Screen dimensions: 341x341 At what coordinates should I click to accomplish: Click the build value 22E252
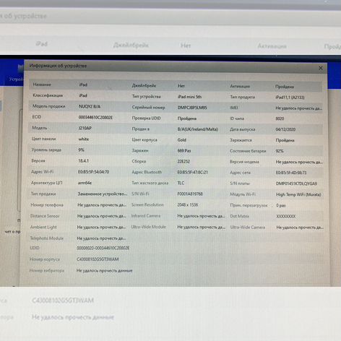(x=184, y=162)
